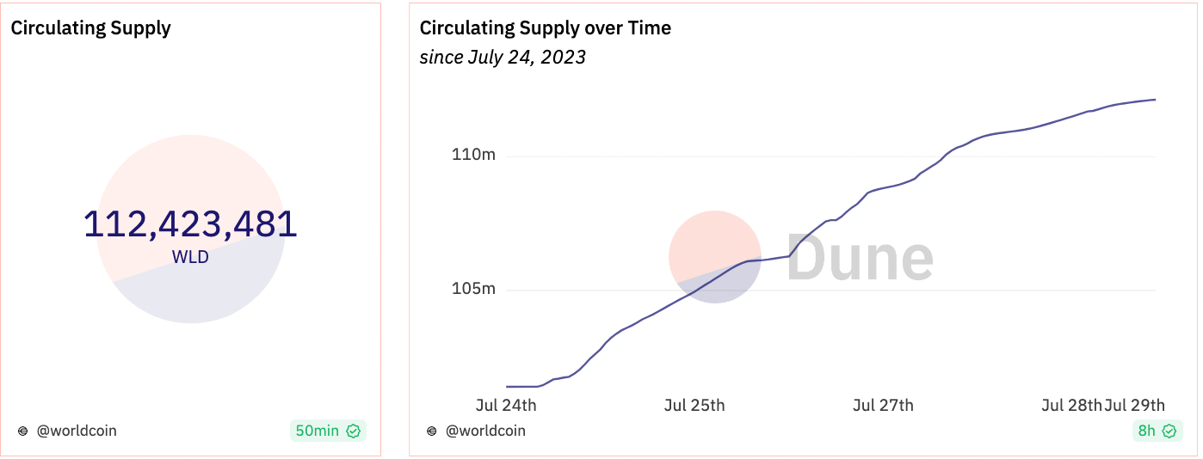This screenshot has height=459, width=1203.
Task: Click the Jul 24th label on the x-axis
Action: 506,405
